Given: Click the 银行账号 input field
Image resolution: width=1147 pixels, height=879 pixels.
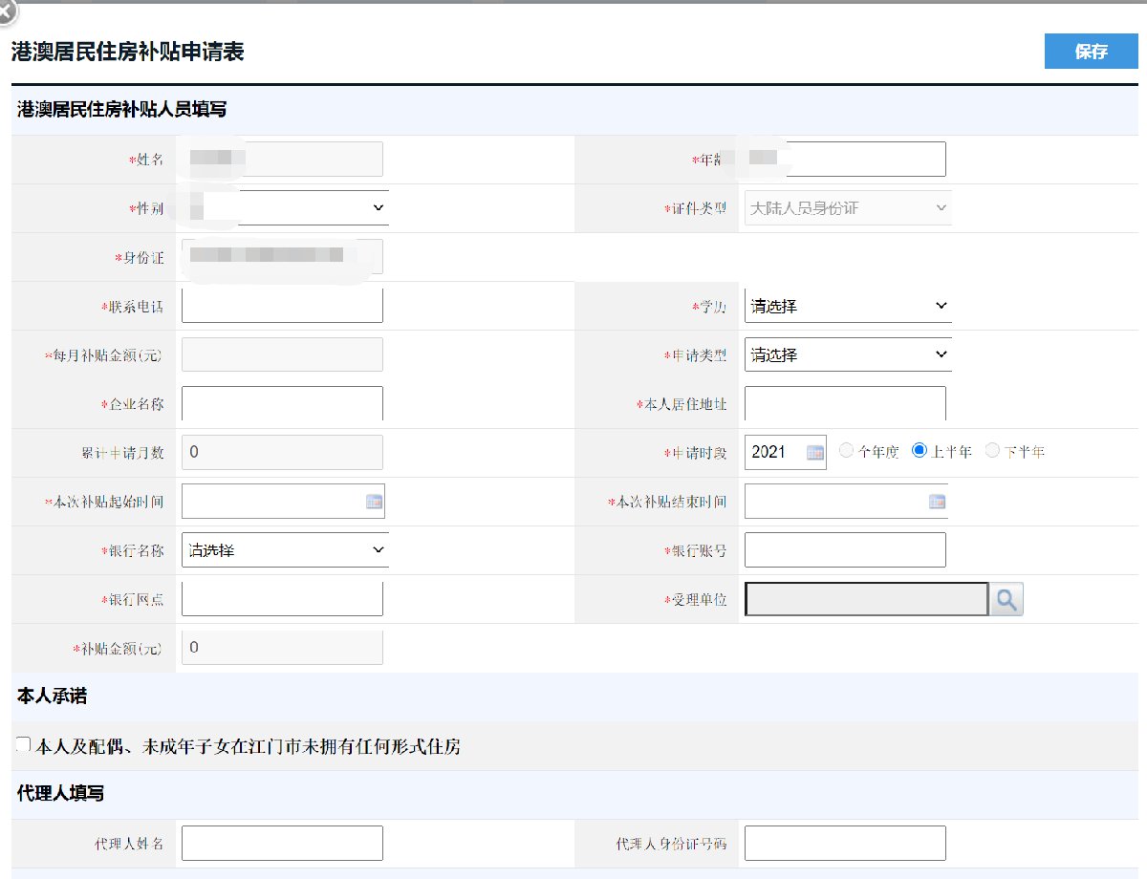Looking at the screenshot, I should click(x=845, y=550).
